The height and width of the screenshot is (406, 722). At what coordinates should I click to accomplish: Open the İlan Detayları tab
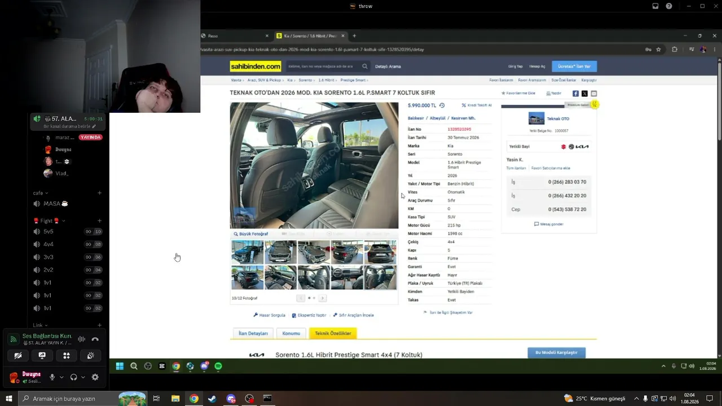253,333
